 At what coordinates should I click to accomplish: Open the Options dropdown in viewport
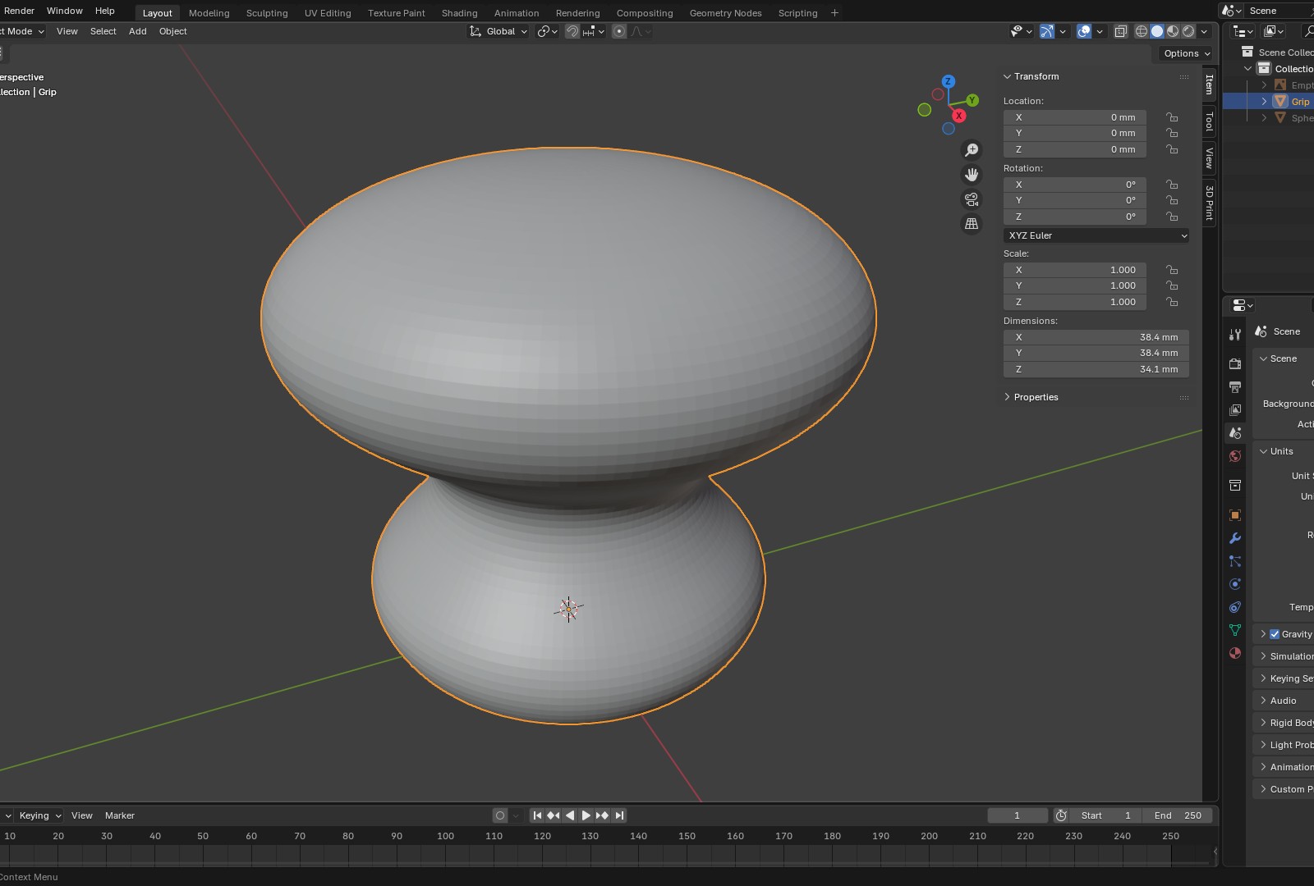coord(1187,53)
